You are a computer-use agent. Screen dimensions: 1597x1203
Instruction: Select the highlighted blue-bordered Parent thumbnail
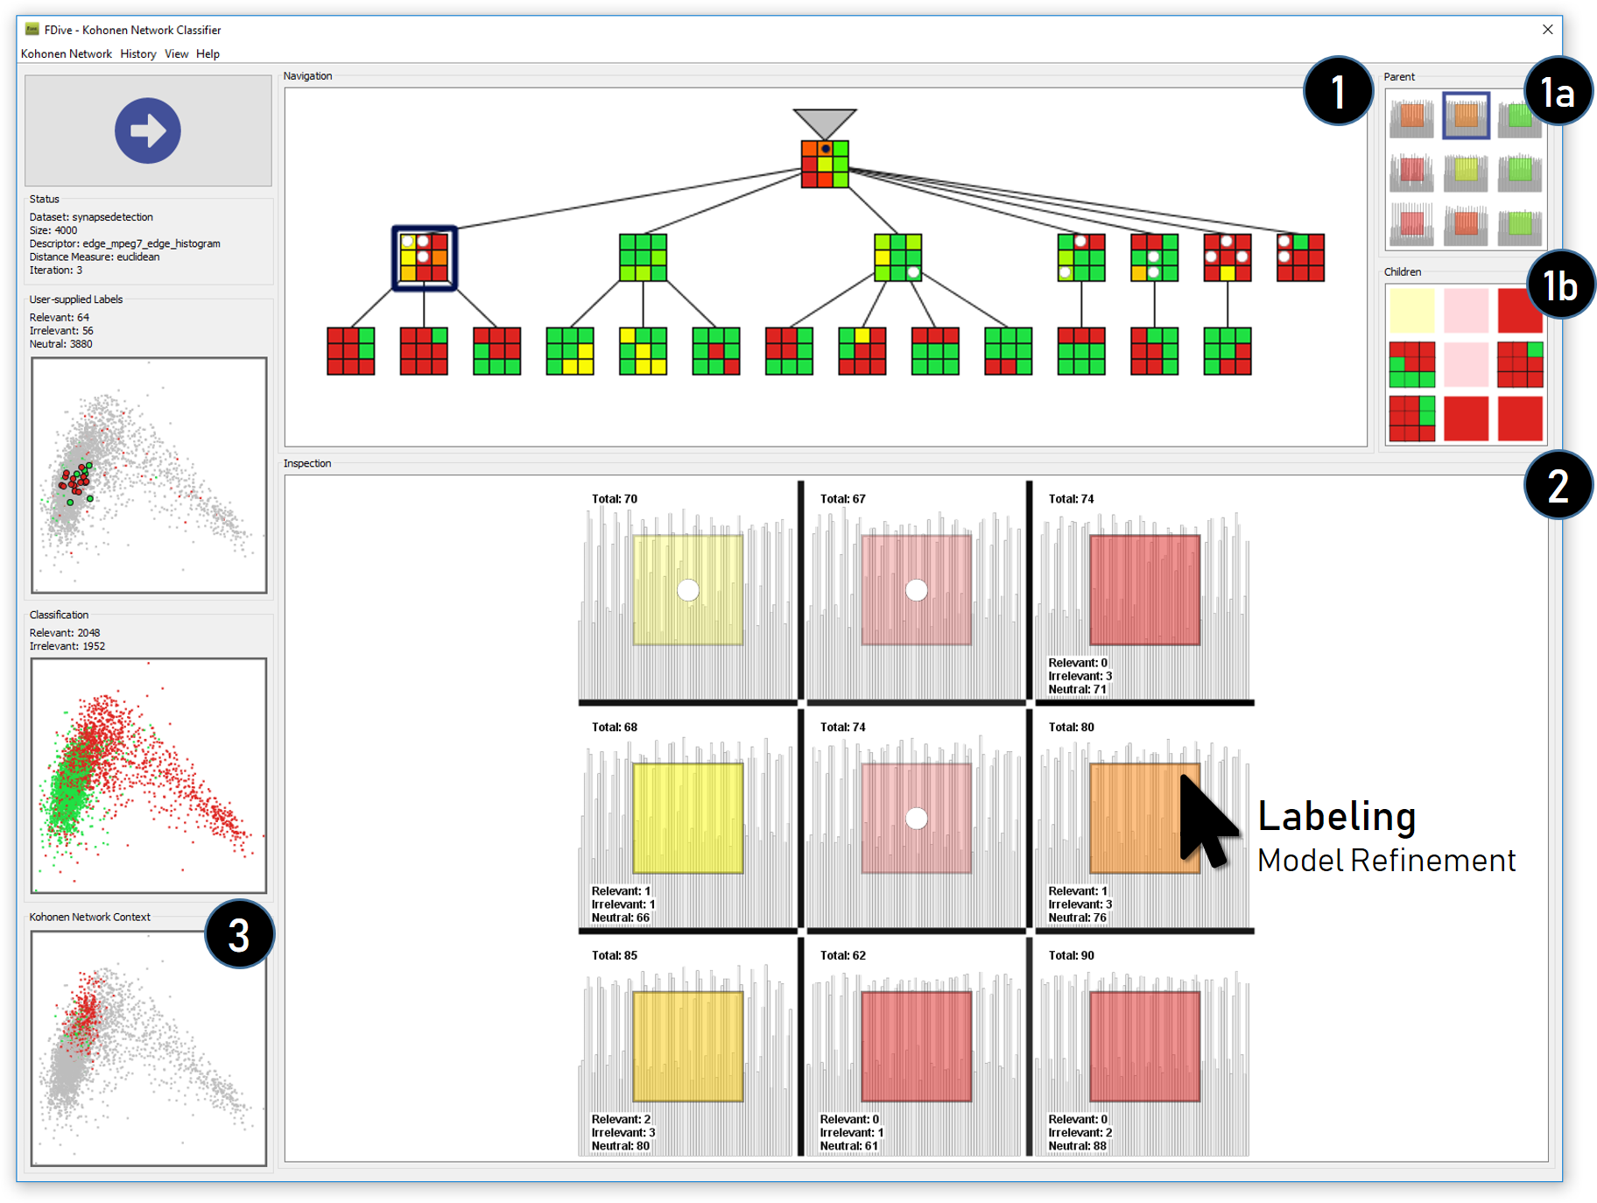(1466, 116)
